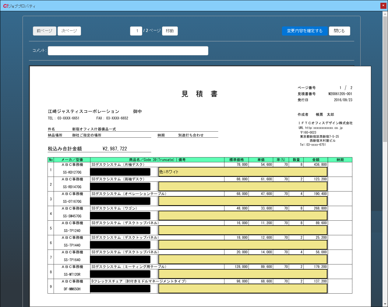The image size is (388, 307).
Task: Click the 移動 button
Action: (x=170, y=31)
